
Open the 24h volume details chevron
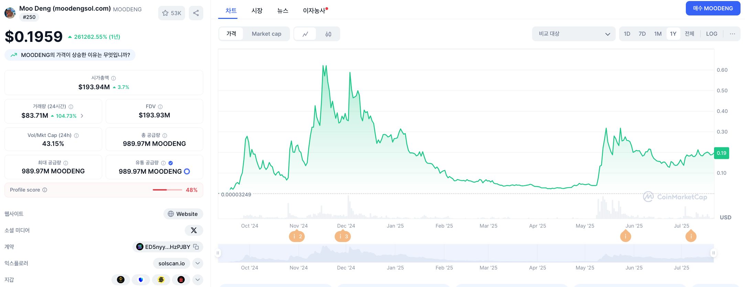pyautogui.click(x=82, y=116)
